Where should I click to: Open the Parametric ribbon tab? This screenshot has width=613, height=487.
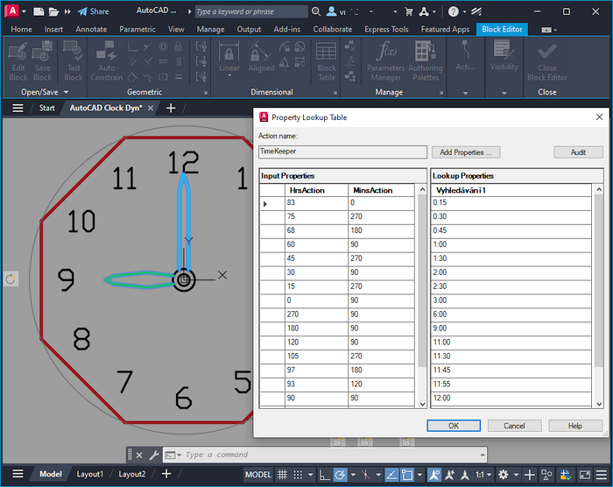[x=137, y=29]
